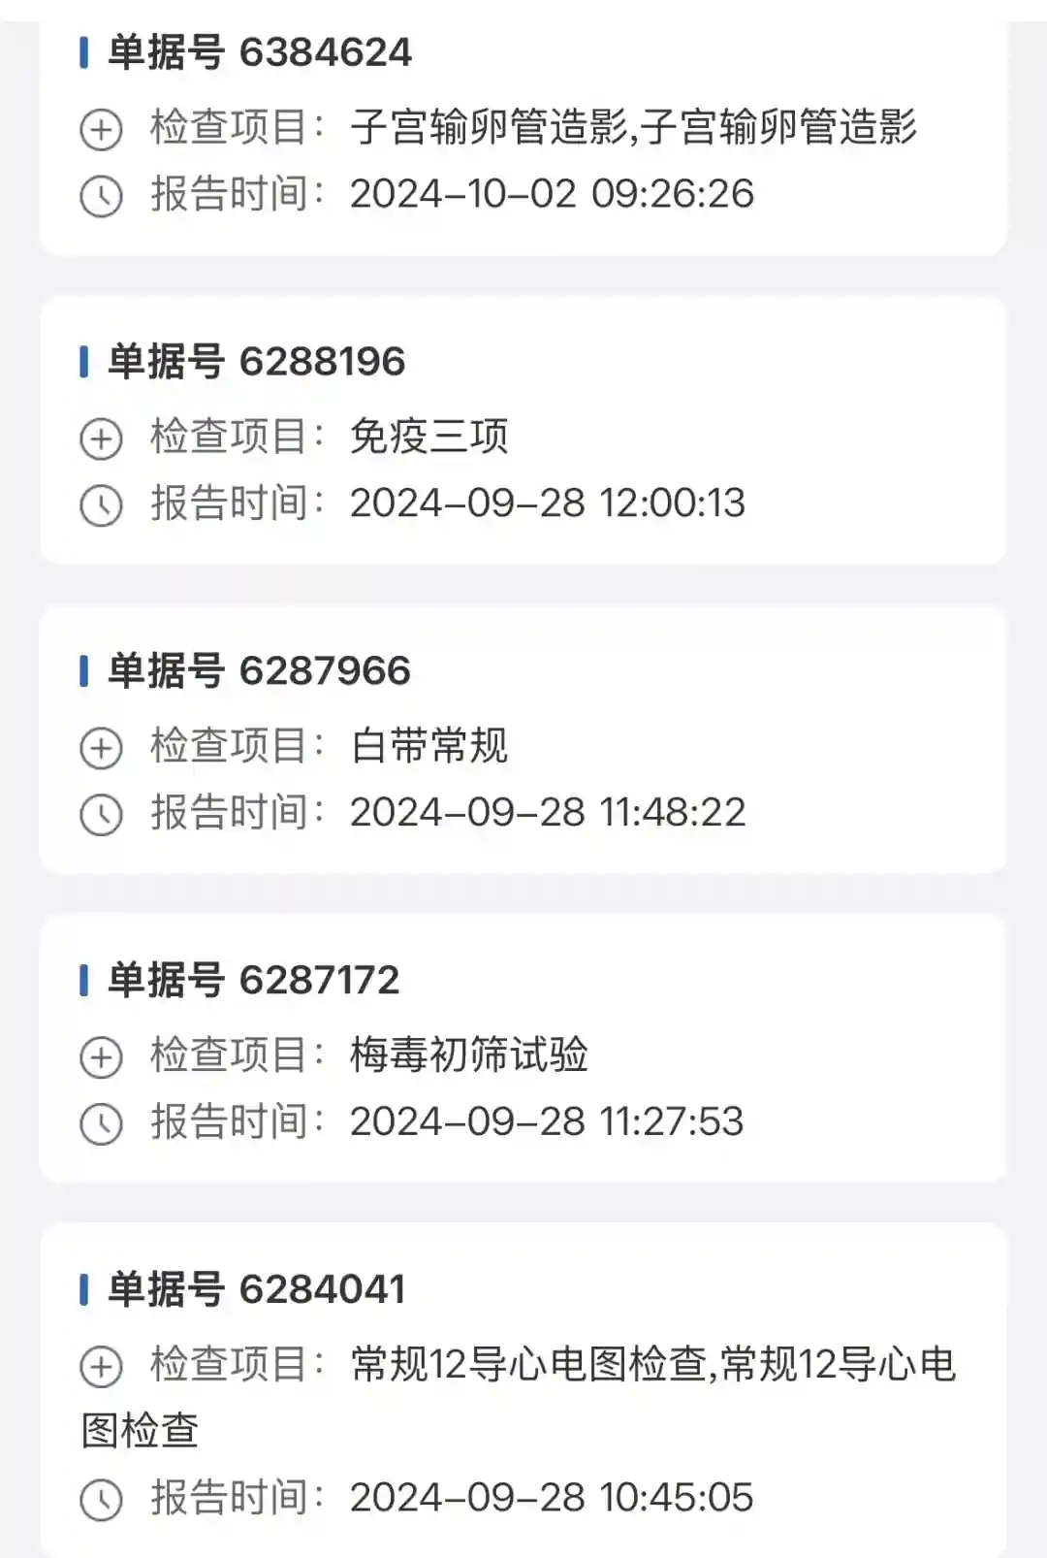Click clock icon next to 2024-09-28 12:00:13
This screenshot has height=1558, width=1047.
[101, 505]
